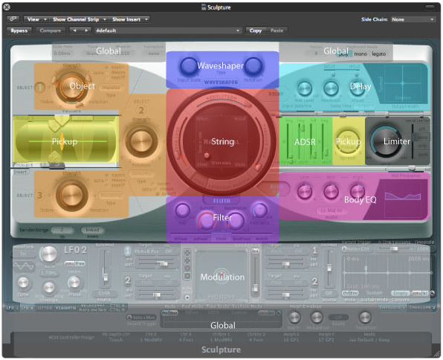Select KeyOff gate for Object 1
Screen dimensions: 443x360
pyautogui.click(x=115, y=77)
